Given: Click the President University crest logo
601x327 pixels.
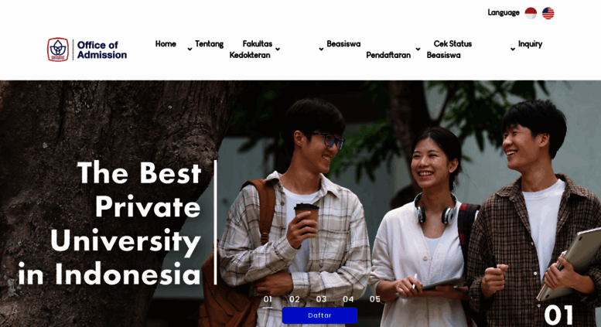Looking at the screenshot, I should pos(58,49).
